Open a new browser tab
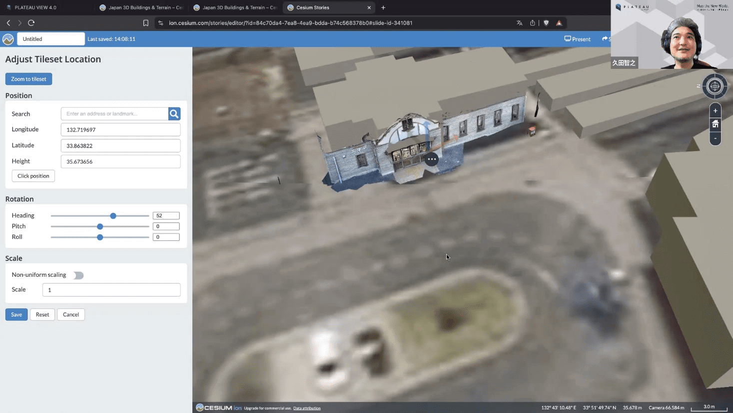733x413 pixels. pyautogui.click(x=383, y=7)
